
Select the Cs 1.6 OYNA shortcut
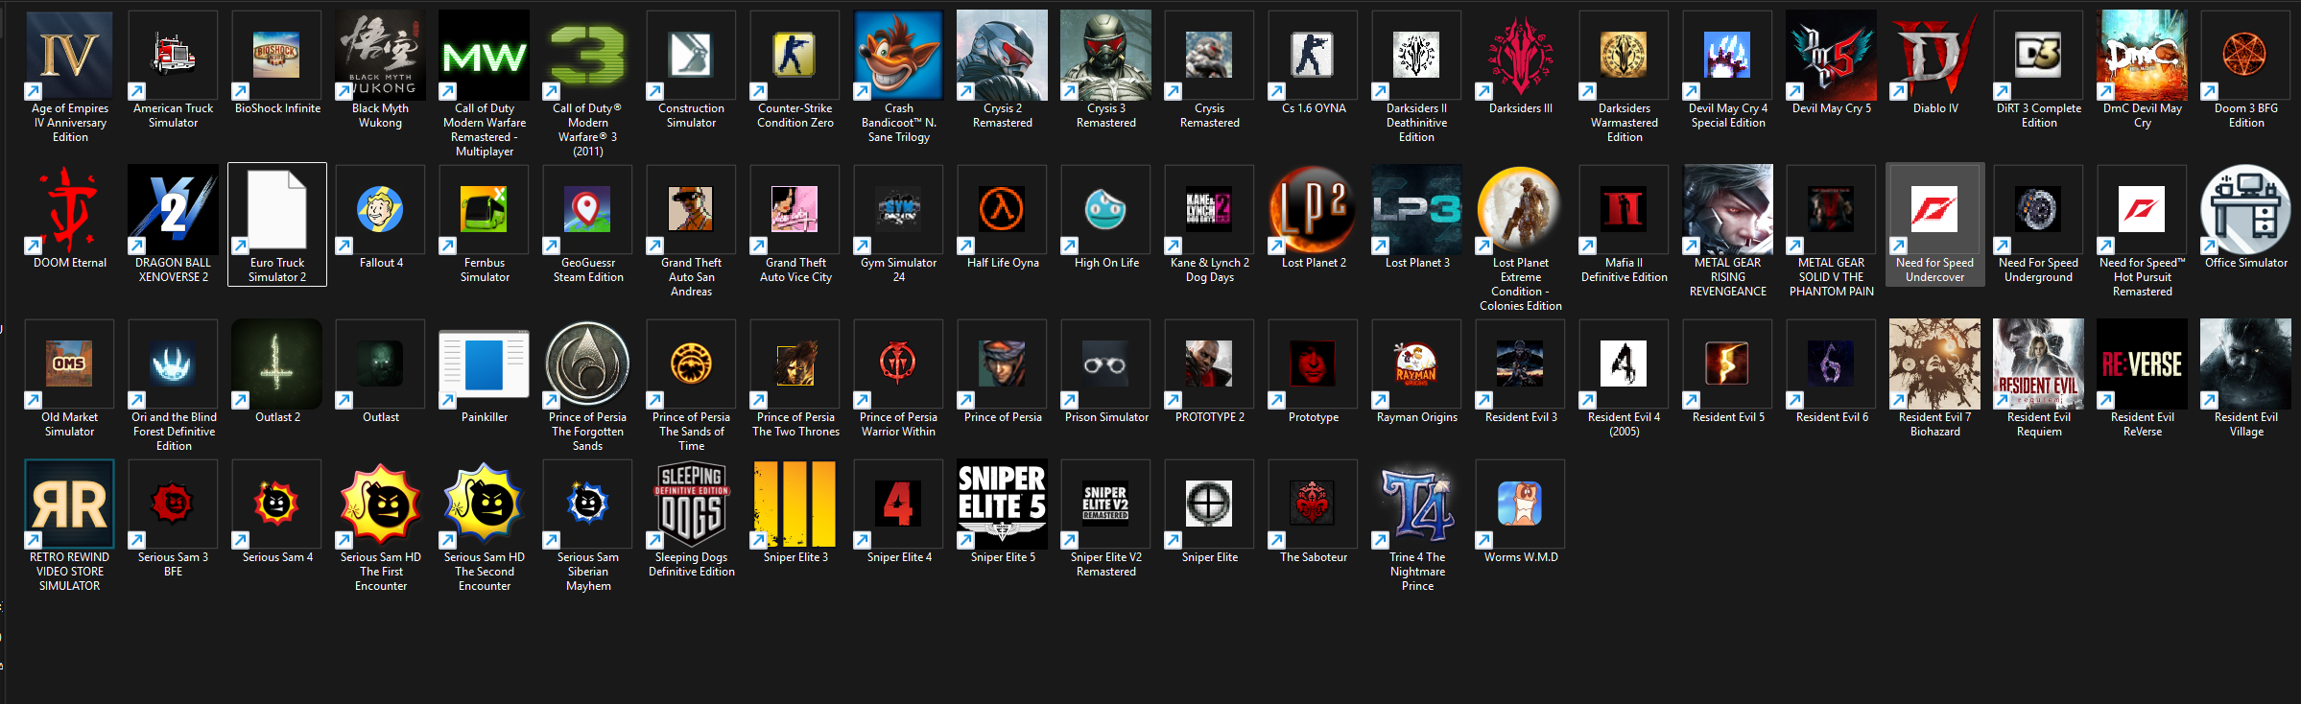[x=1313, y=56]
